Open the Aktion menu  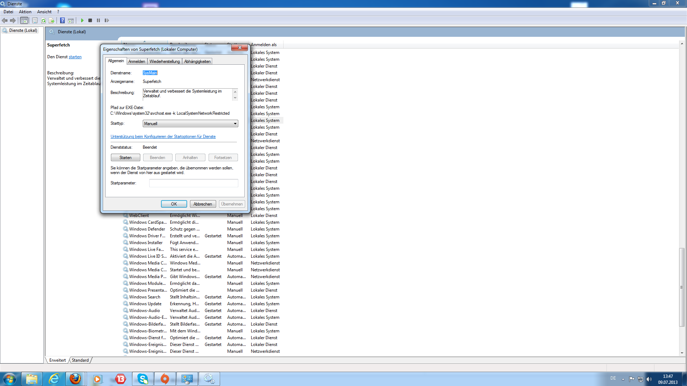[25, 12]
